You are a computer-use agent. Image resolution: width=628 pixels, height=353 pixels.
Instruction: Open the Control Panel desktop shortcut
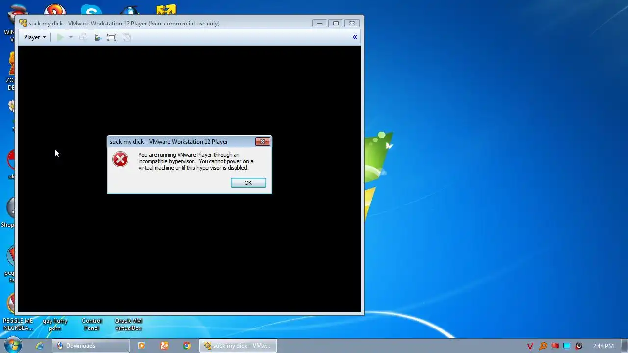(92, 324)
